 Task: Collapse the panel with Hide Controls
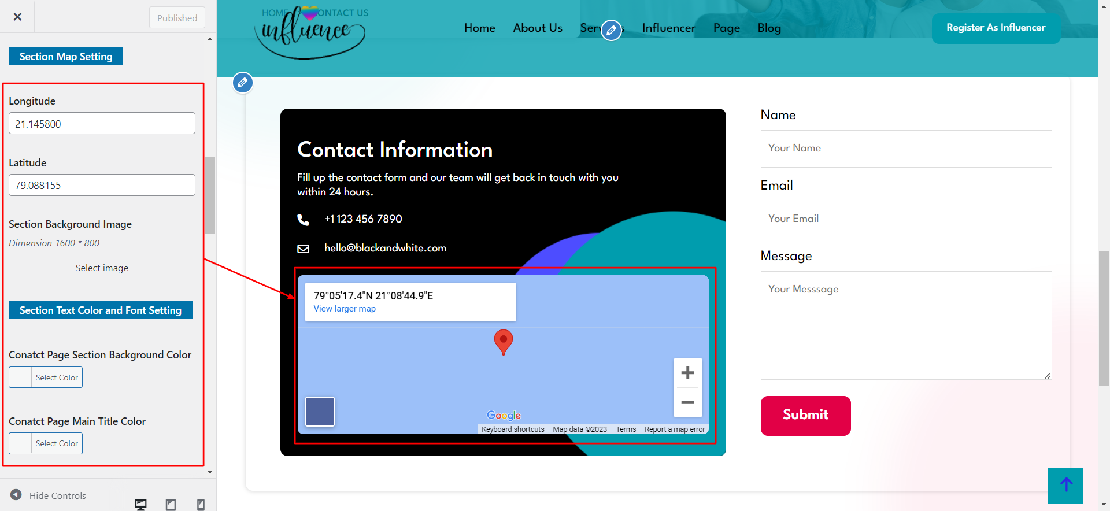pyautogui.click(x=49, y=495)
